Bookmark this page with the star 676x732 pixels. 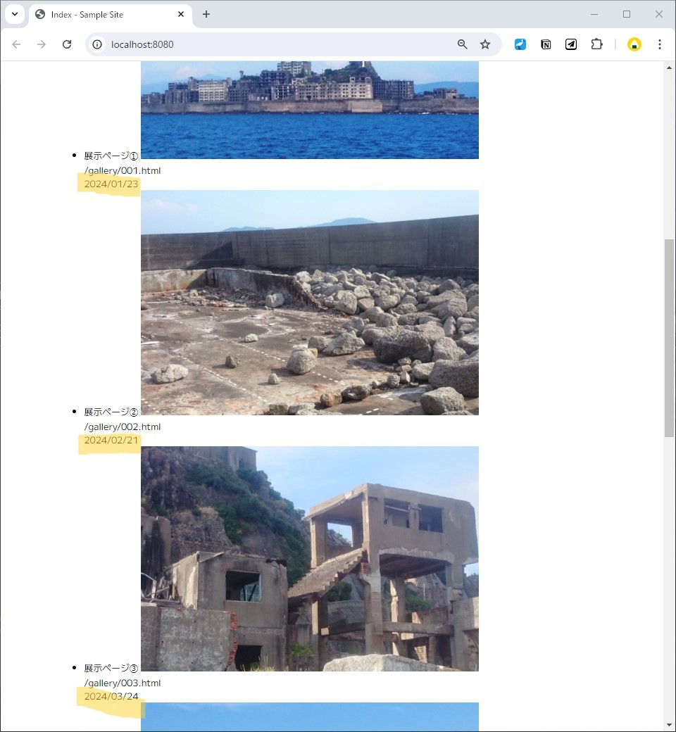click(x=485, y=44)
